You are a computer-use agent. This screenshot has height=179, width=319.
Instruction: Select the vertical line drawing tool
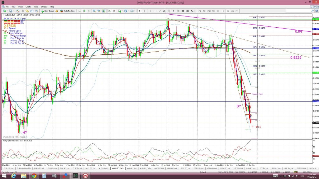click(150, 11)
